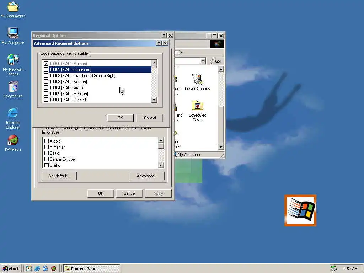Click the help button of Advanced Regional Options
The height and width of the screenshot is (273, 364).
(159, 43)
